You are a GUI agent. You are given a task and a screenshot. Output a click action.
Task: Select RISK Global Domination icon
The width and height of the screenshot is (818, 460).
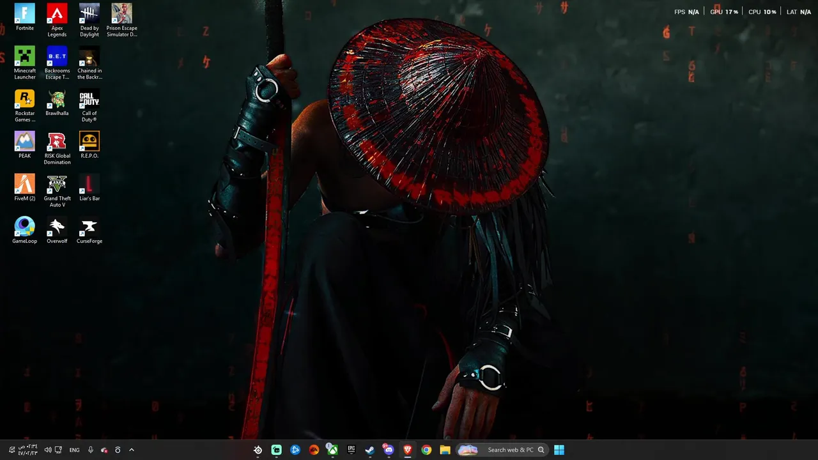(57, 148)
